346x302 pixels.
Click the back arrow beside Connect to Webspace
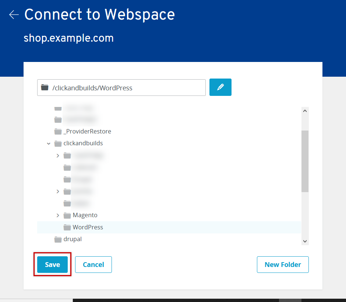(x=14, y=15)
